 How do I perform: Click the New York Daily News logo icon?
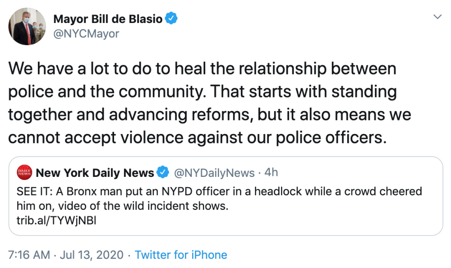pyautogui.click(x=25, y=172)
